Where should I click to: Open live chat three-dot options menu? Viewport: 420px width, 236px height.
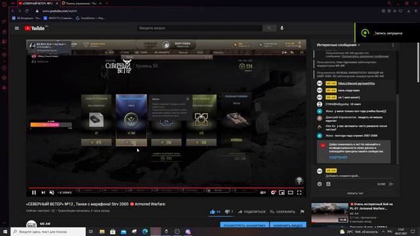point(393,45)
